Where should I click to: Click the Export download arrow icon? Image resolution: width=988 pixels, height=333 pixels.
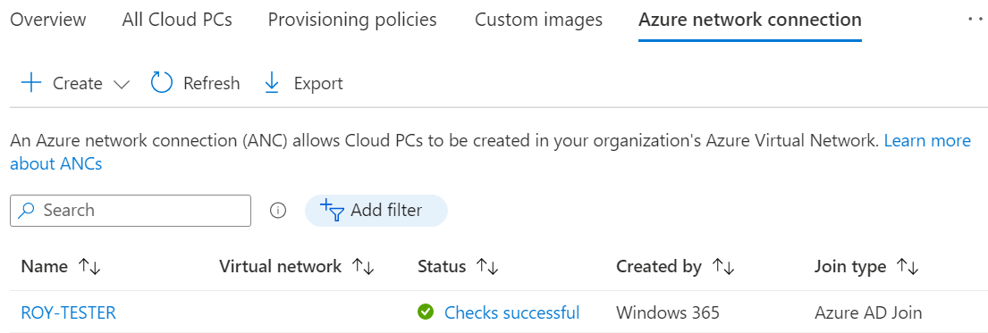[x=272, y=83]
